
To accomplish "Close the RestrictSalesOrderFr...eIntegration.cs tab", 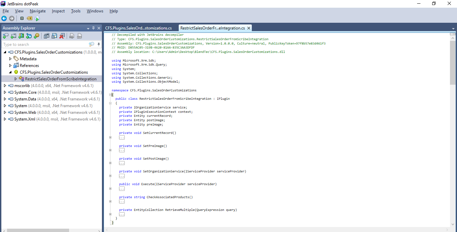I will click(x=248, y=28).
